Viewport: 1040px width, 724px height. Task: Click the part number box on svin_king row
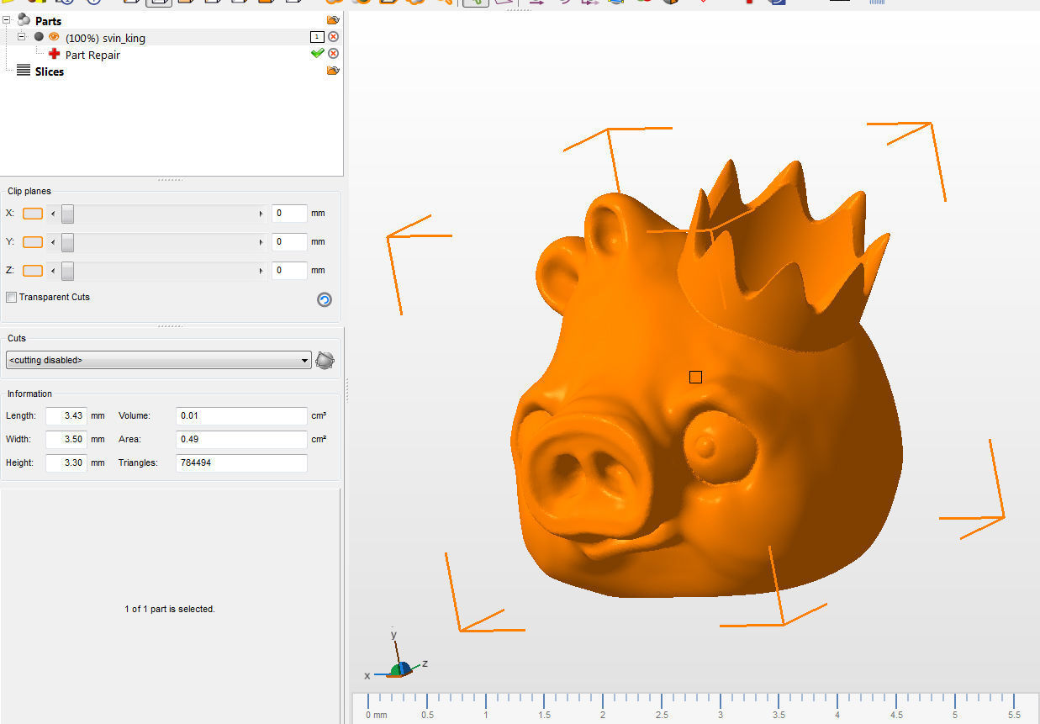pyautogui.click(x=317, y=37)
